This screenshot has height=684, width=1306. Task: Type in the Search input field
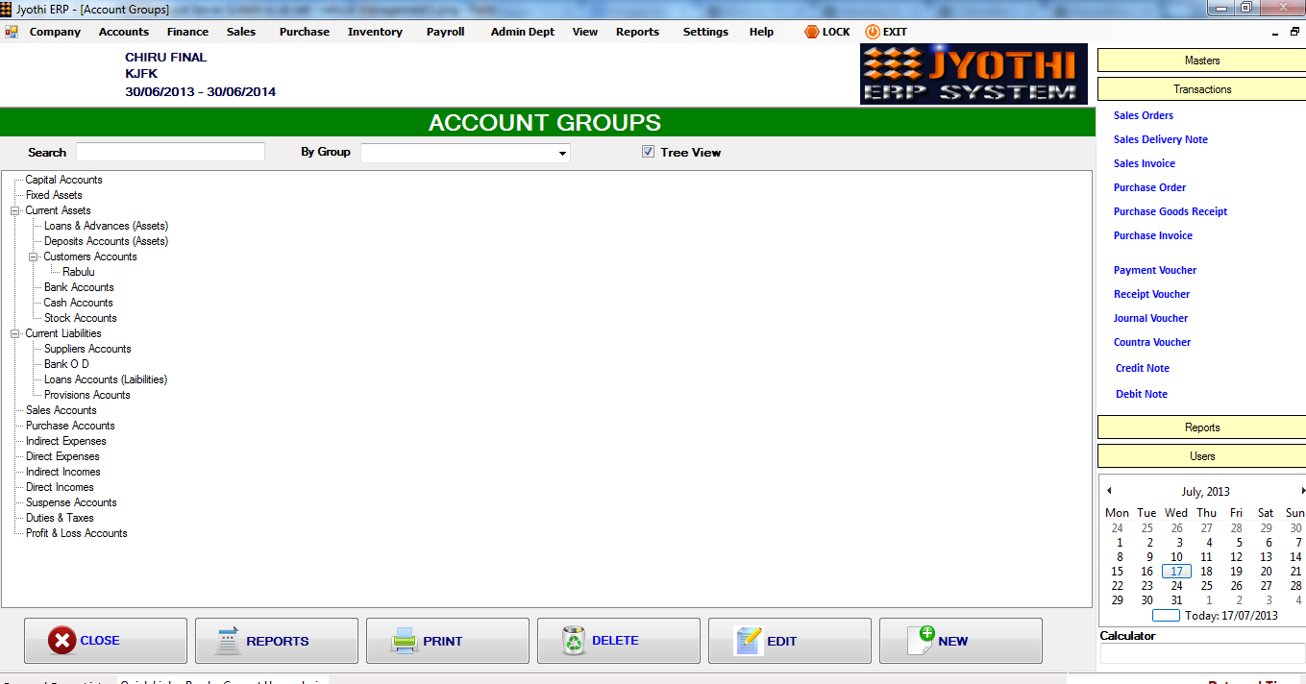(170, 151)
